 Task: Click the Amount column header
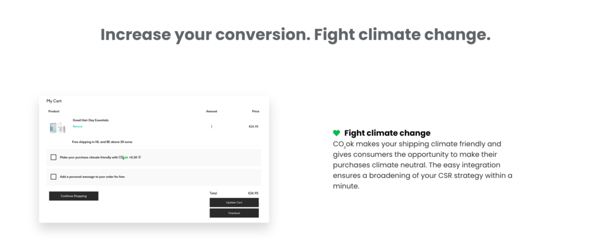click(211, 111)
